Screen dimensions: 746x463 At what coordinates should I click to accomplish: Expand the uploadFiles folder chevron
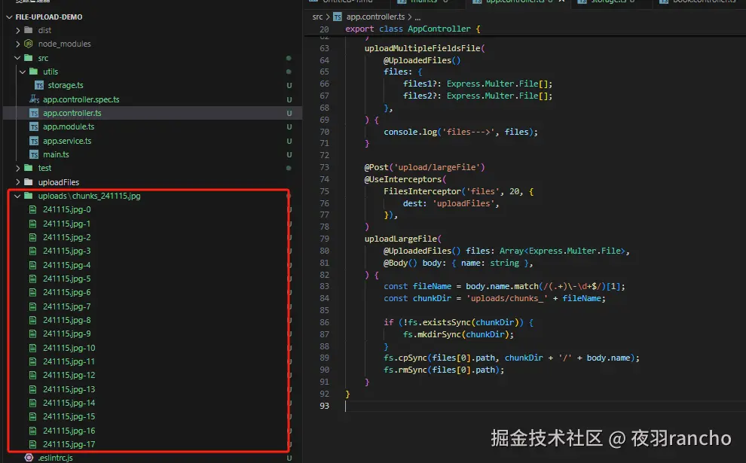[18, 182]
